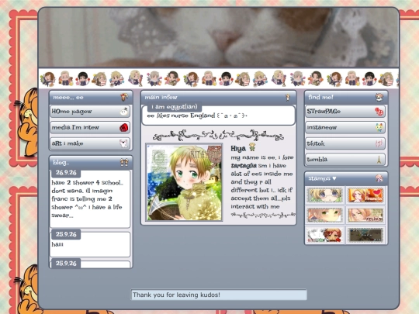Click the red rose icon on media button
This screenshot has width=419, height=314.
(123, 128)
